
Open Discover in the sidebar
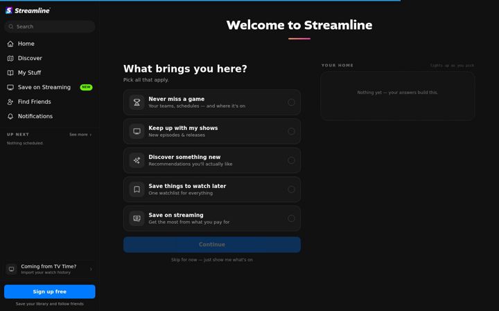point(50,58)
